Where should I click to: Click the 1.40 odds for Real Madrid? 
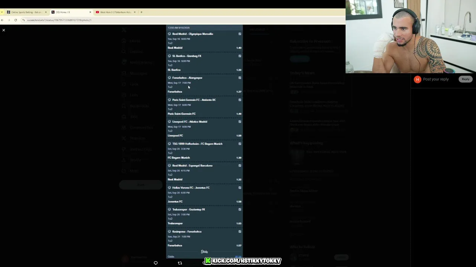click(239, 48)
